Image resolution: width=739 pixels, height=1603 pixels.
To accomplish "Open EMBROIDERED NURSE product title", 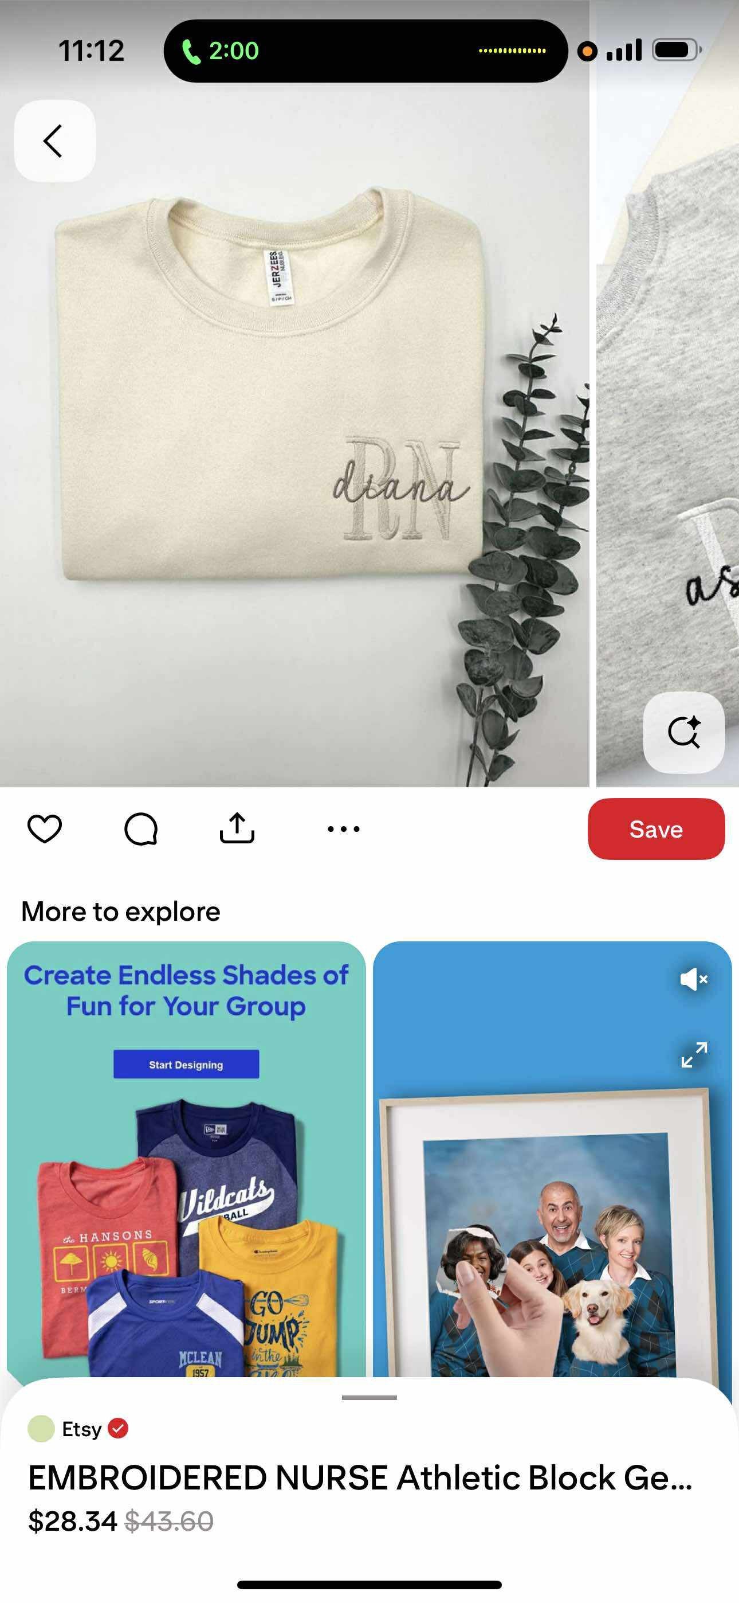I will point(361,1478).
